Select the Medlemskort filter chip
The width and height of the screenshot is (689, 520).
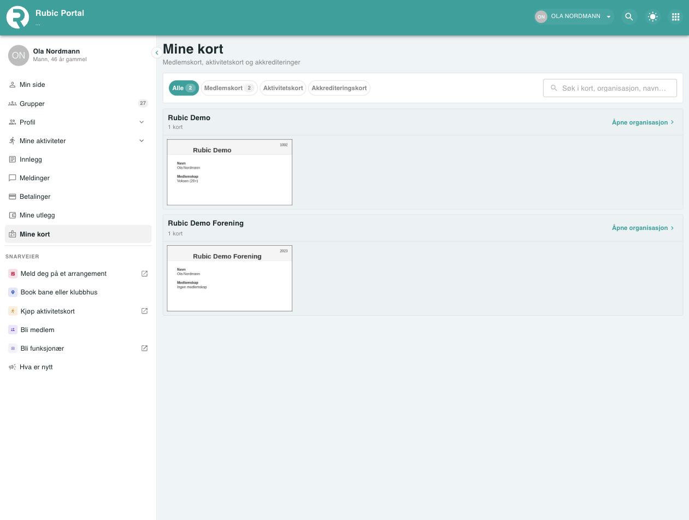tap(229, 88)
